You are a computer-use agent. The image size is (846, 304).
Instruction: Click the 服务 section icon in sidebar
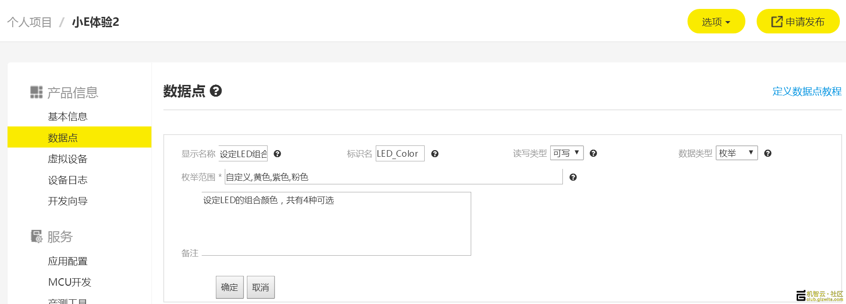(x=36, y=236)
